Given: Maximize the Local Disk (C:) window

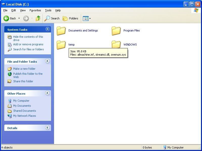Looking at the screenshot, I should pos(192,4).
